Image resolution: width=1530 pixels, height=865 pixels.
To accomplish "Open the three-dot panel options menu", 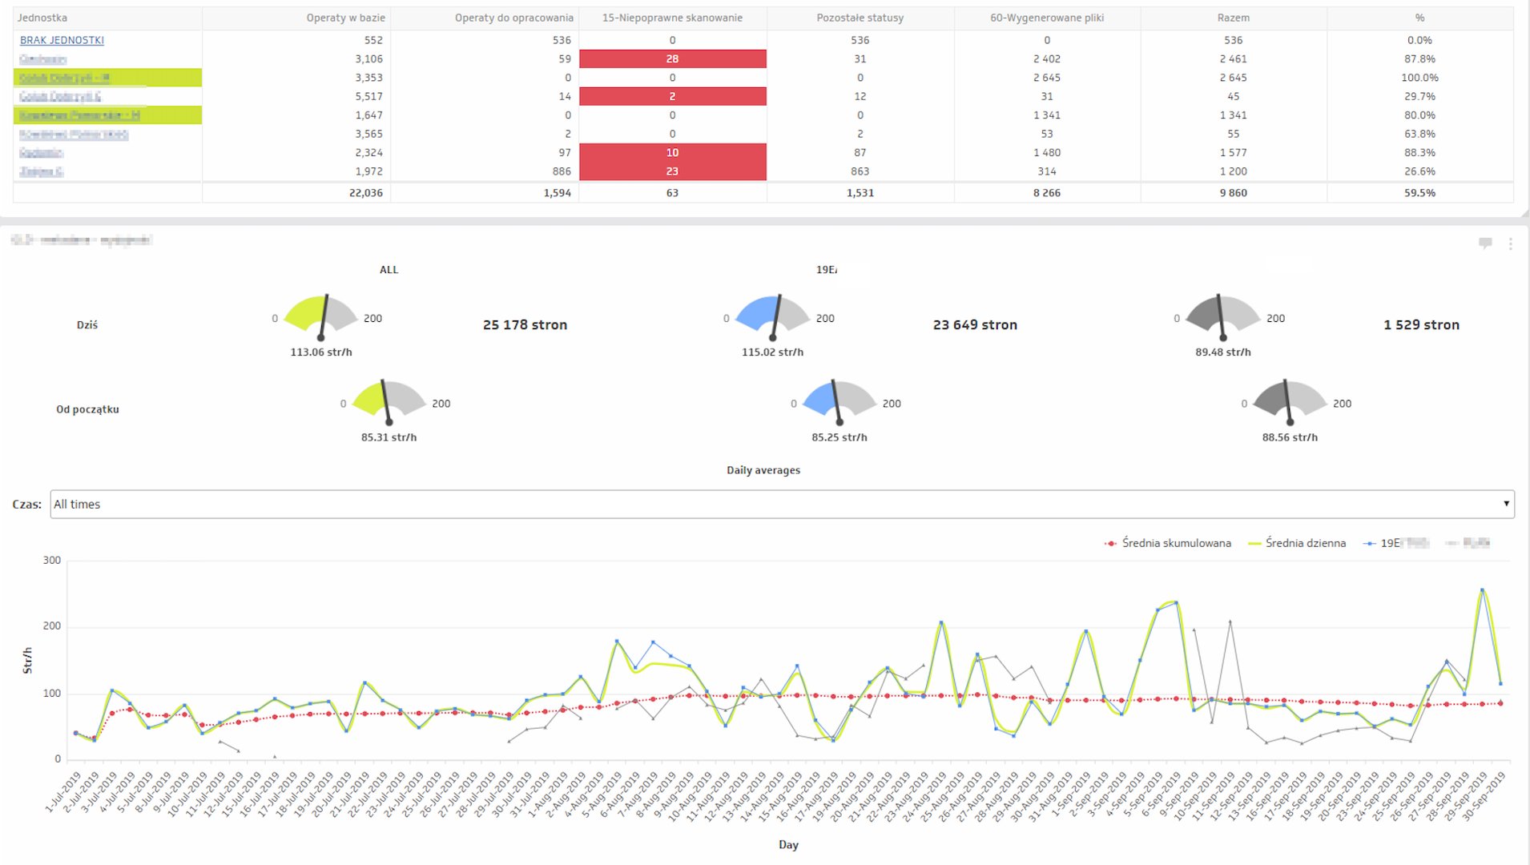I will point(1510,243).
